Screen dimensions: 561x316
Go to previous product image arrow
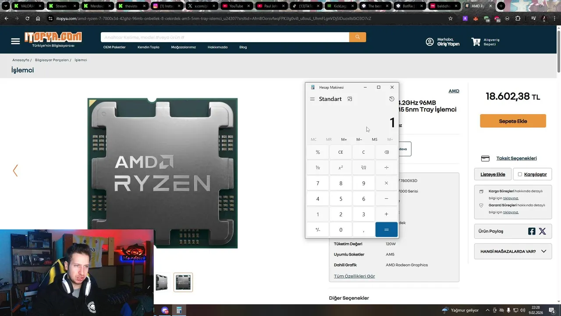tap(15, 171)
